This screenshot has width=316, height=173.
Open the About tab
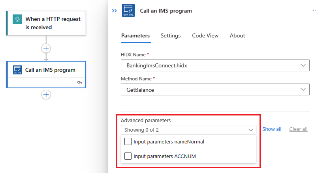237,35
